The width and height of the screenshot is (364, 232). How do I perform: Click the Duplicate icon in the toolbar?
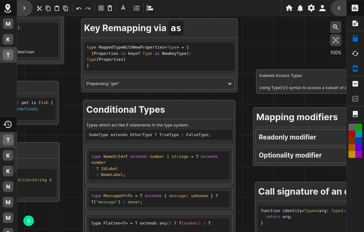coord(66,8)
